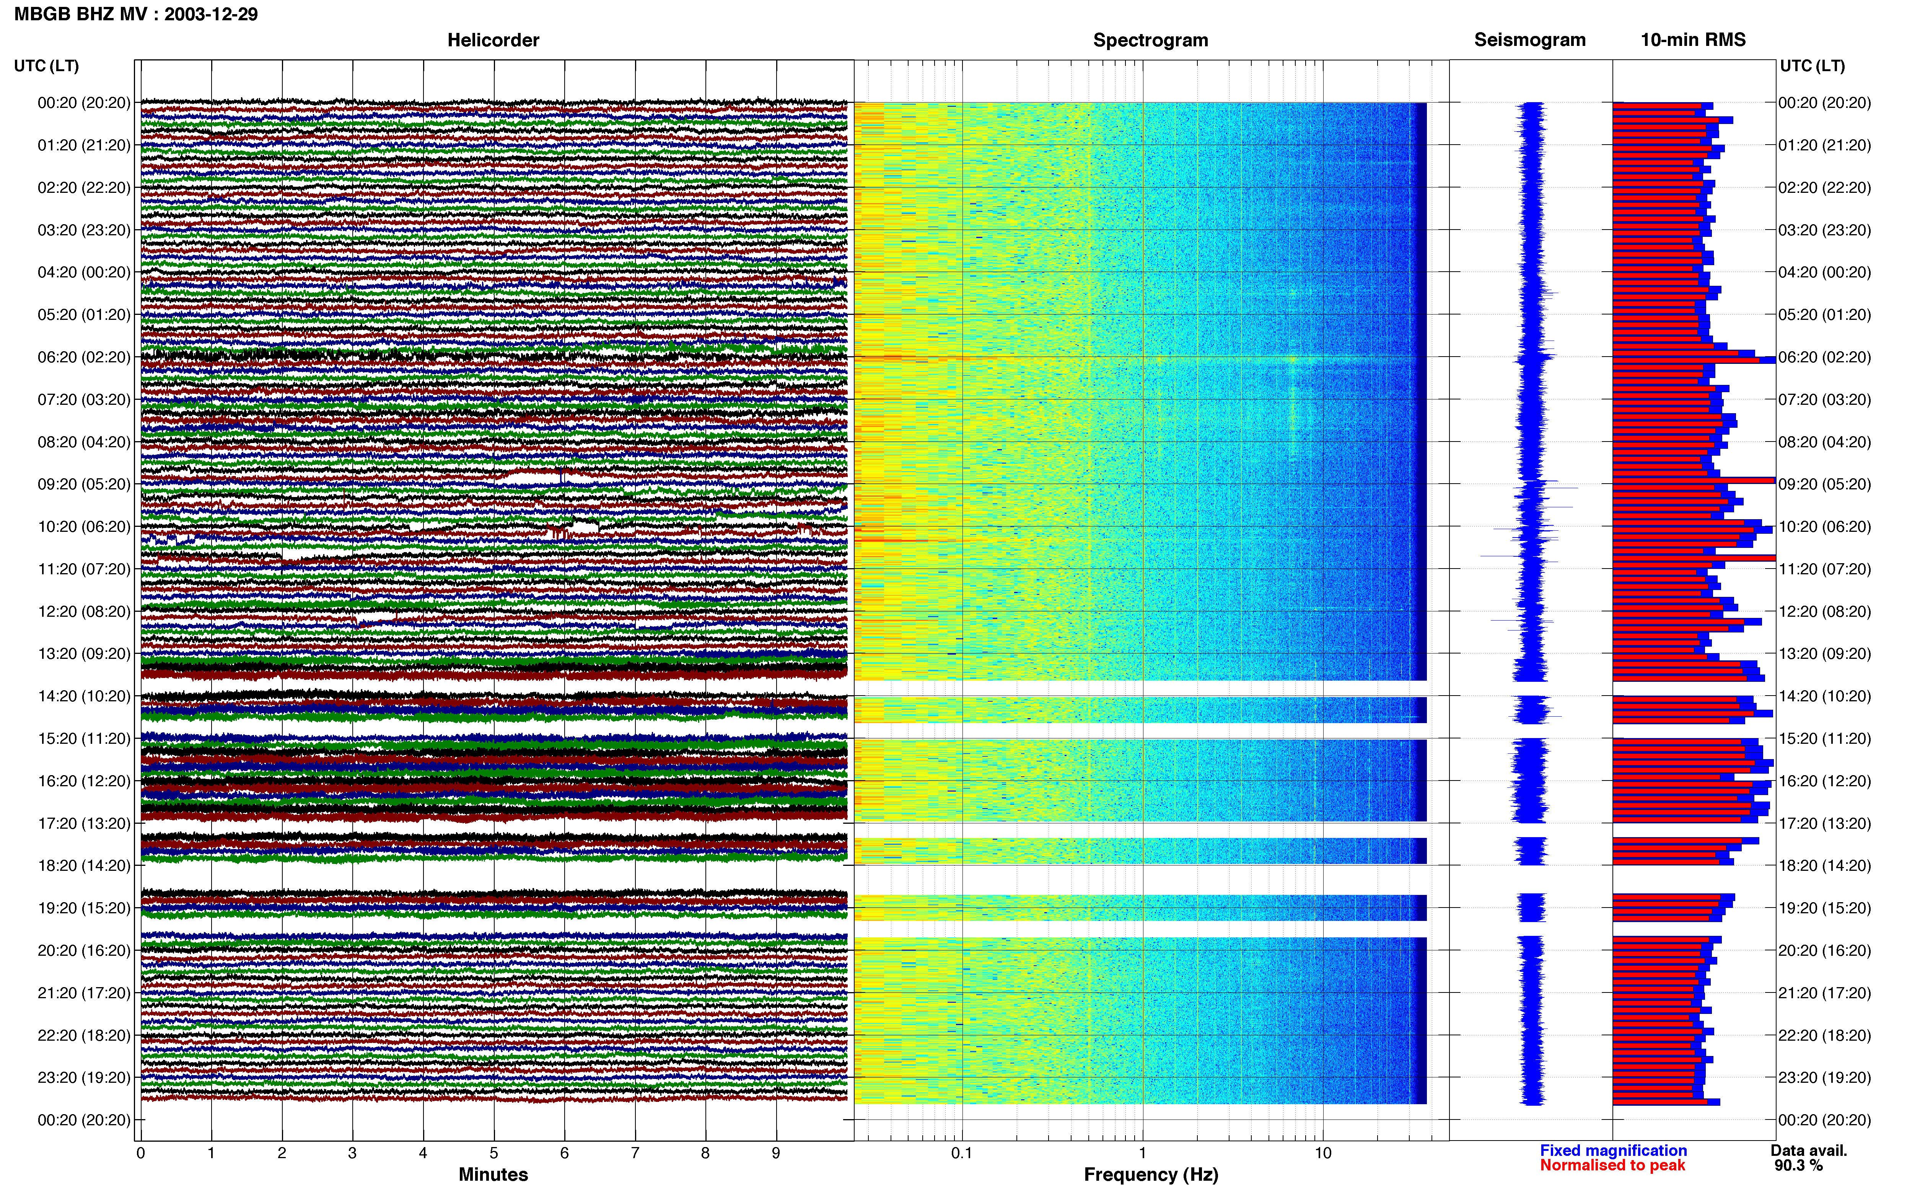Click left time label 12:20 (08:20)
Viewport: 1920px width, 1201px height.
(83, 612)
